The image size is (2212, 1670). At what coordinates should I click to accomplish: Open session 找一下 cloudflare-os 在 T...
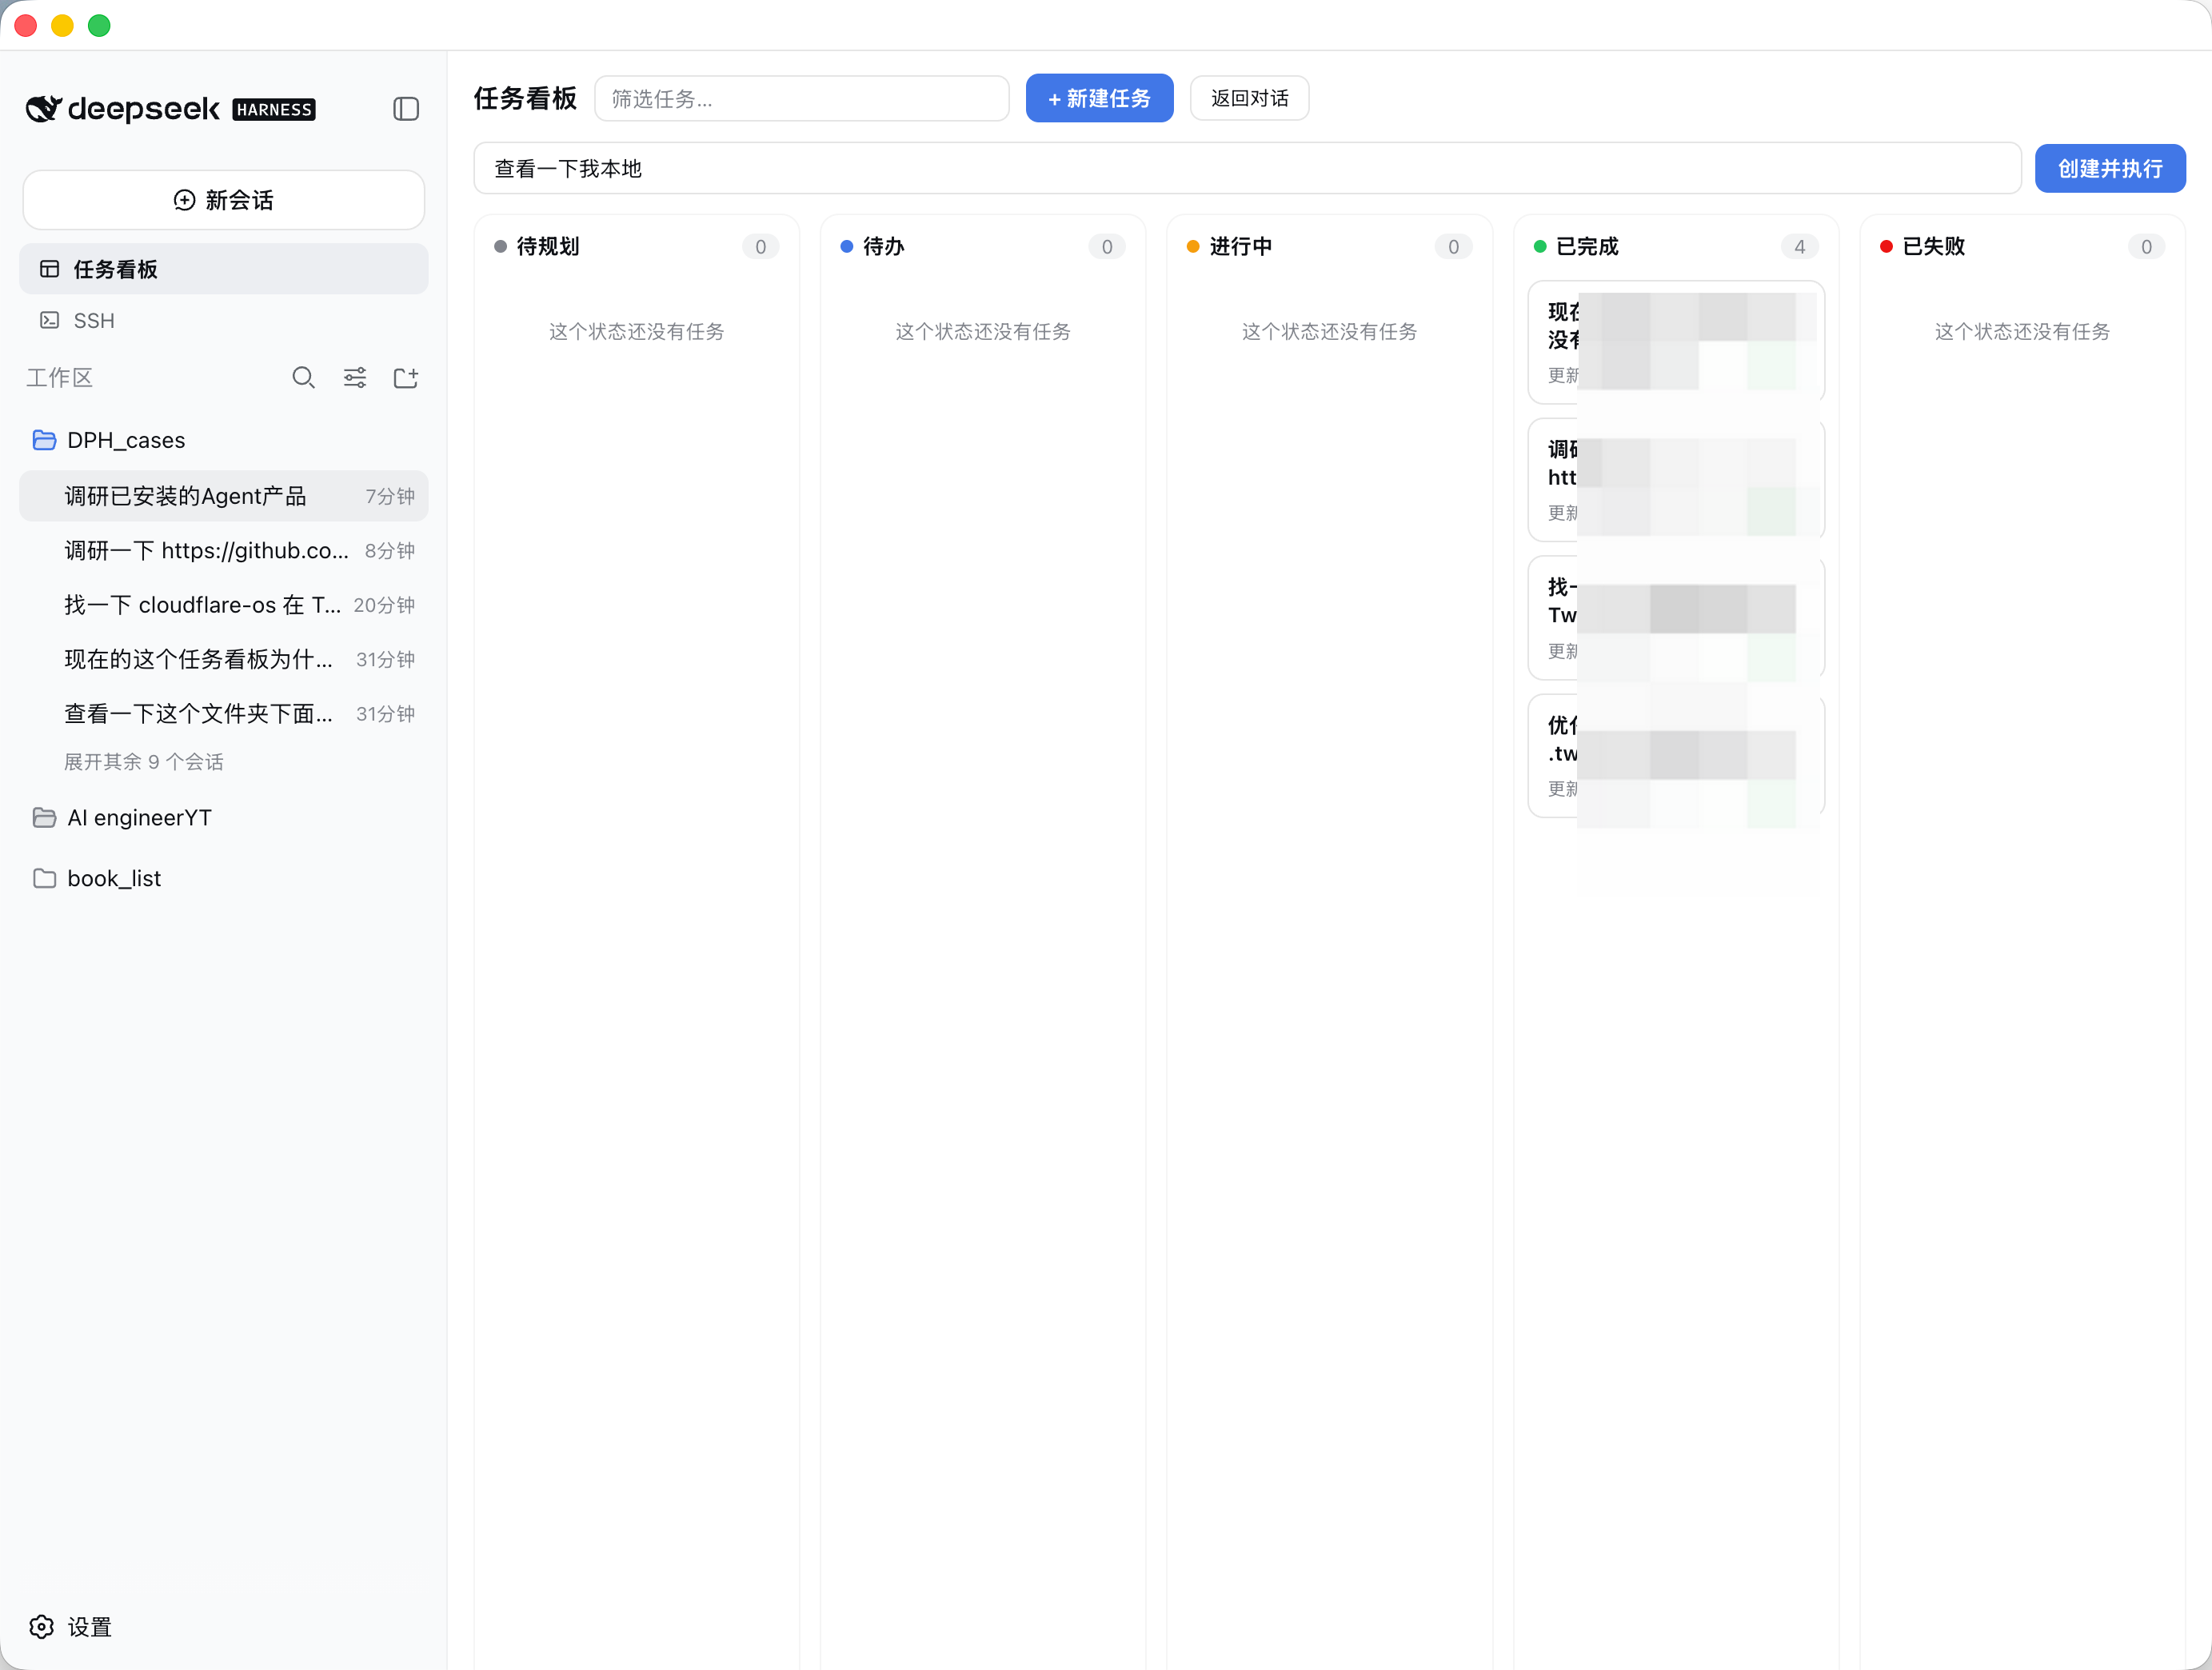click(224, 605)
